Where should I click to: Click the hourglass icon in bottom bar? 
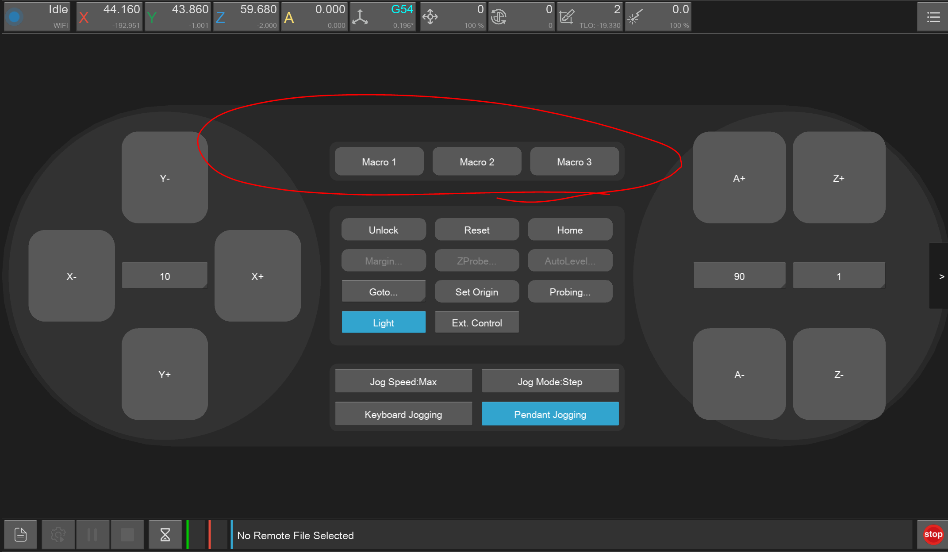pos(165,535)
